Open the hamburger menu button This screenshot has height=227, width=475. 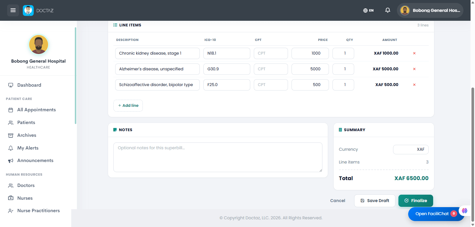13,10
